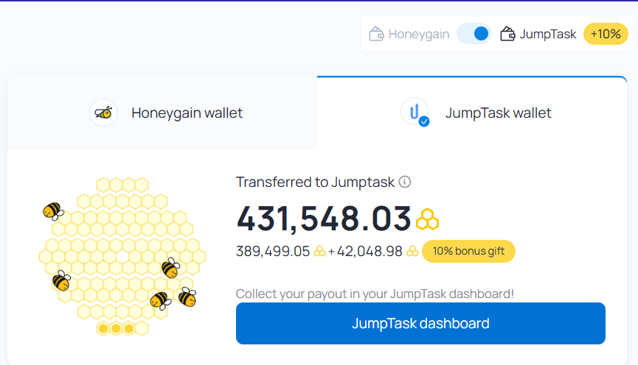This screenshot has height=365, width=638.
Task: Click the 'Honeygain' label in wallet switcher
Action: coord(419,34)
